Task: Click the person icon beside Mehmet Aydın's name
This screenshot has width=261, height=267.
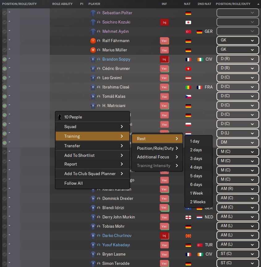Action: click(99, 32)
